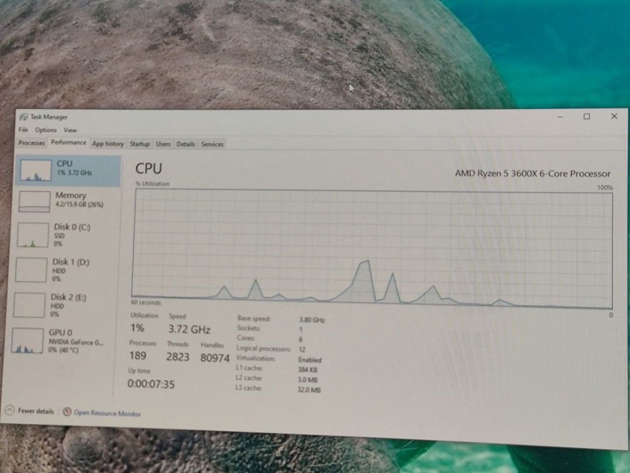This screenshot has width=630, height=473.
Task: Click the 3.72 GHz speed value
Action: [x=189, y=330]
